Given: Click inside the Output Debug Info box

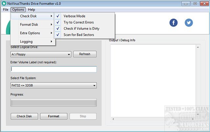Looking at the screenshot, I should pyautogui.click(x=153, y=80).
